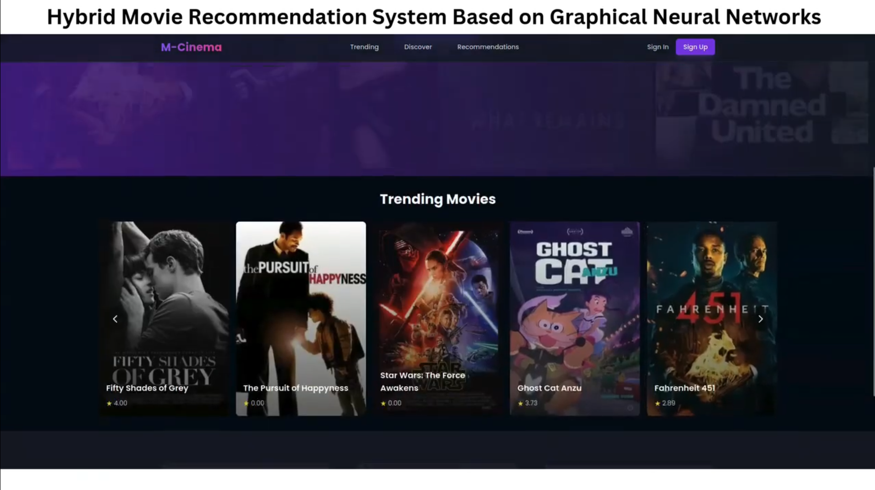Click the 2.89 rating value
This screenshot has width=875, height=490.
(669, 403)
